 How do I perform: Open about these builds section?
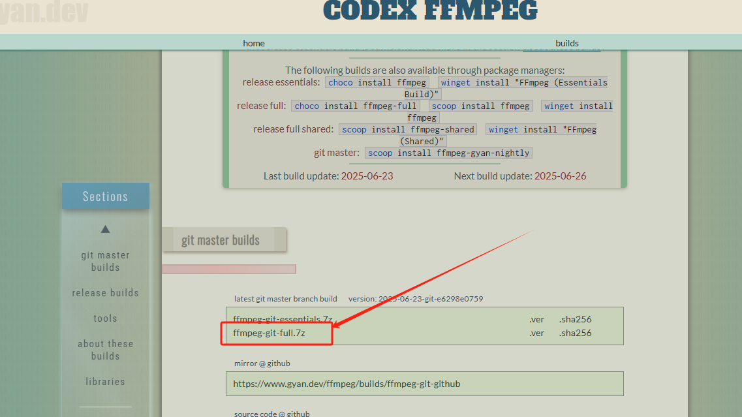click(105, 350)
